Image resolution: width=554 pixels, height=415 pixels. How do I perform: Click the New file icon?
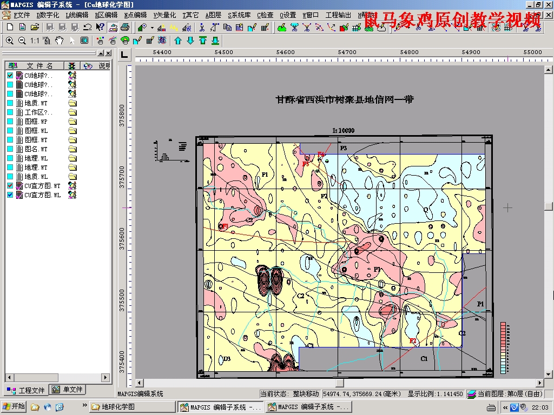[10, 27]
